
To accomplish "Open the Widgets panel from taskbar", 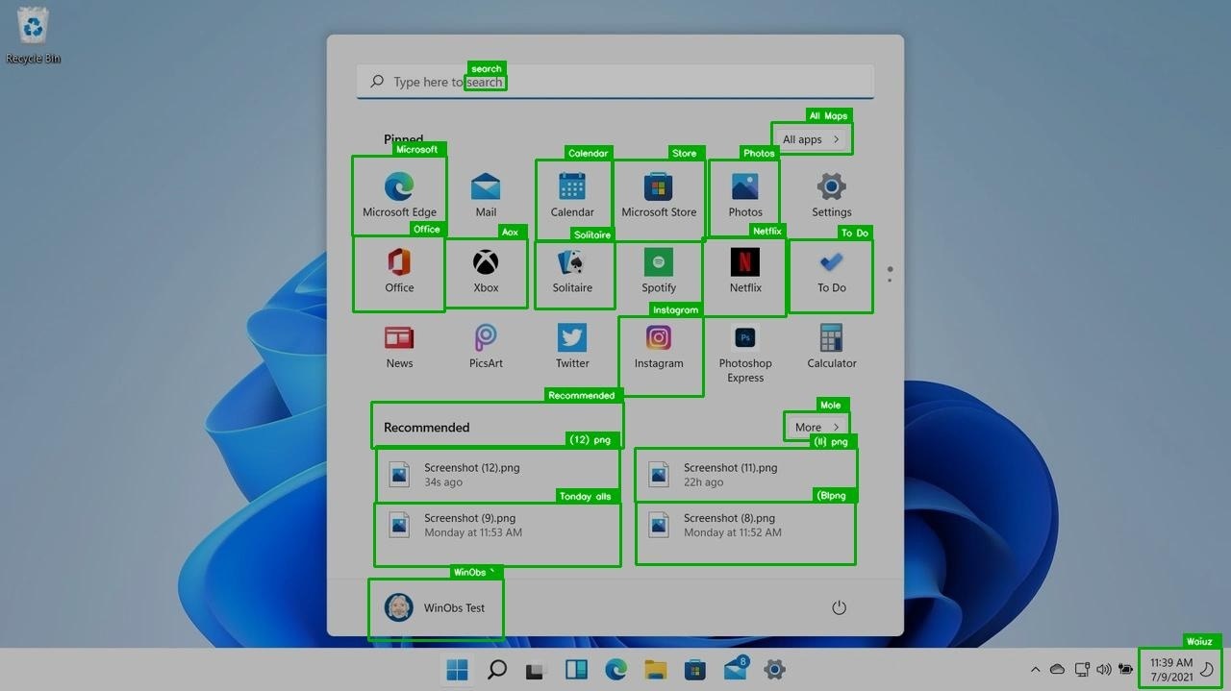I will pos(576,670).
